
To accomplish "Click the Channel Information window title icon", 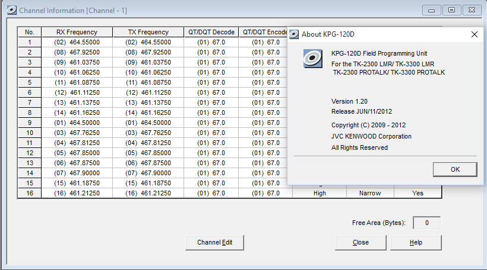I will coord(12,10).
